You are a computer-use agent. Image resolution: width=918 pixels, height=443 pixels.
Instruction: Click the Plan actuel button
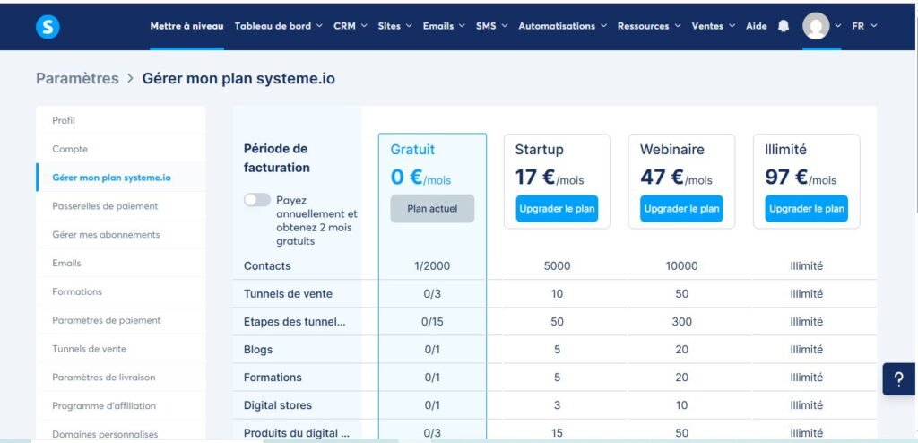(432, 209)
